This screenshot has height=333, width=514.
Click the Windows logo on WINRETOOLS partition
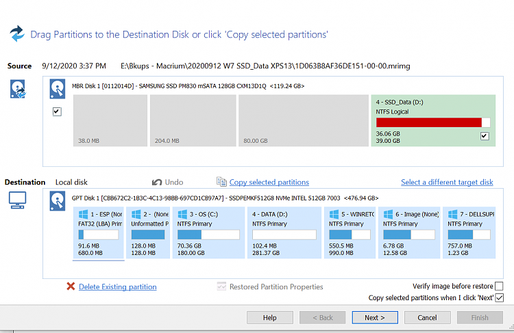point(334,214)
